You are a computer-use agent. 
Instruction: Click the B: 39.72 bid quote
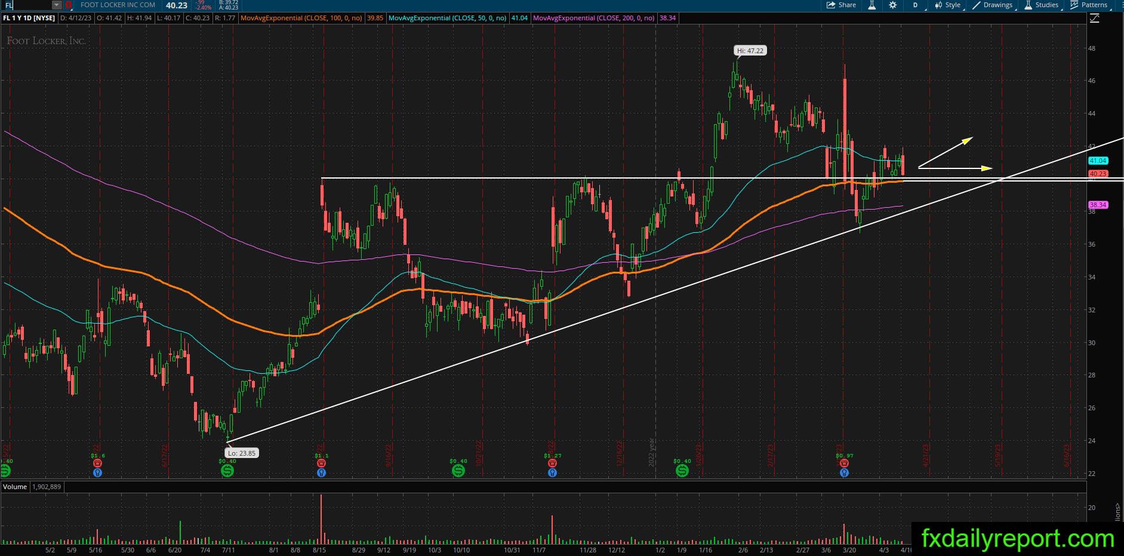click(229, 2)
